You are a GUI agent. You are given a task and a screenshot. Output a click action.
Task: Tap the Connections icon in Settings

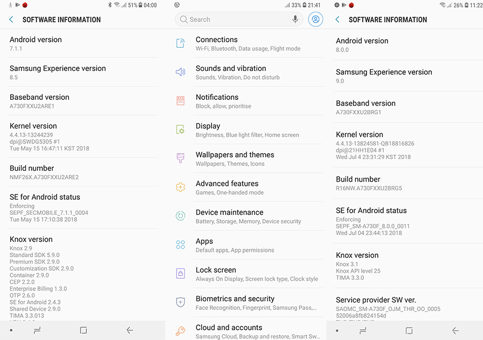coord(181,44)
